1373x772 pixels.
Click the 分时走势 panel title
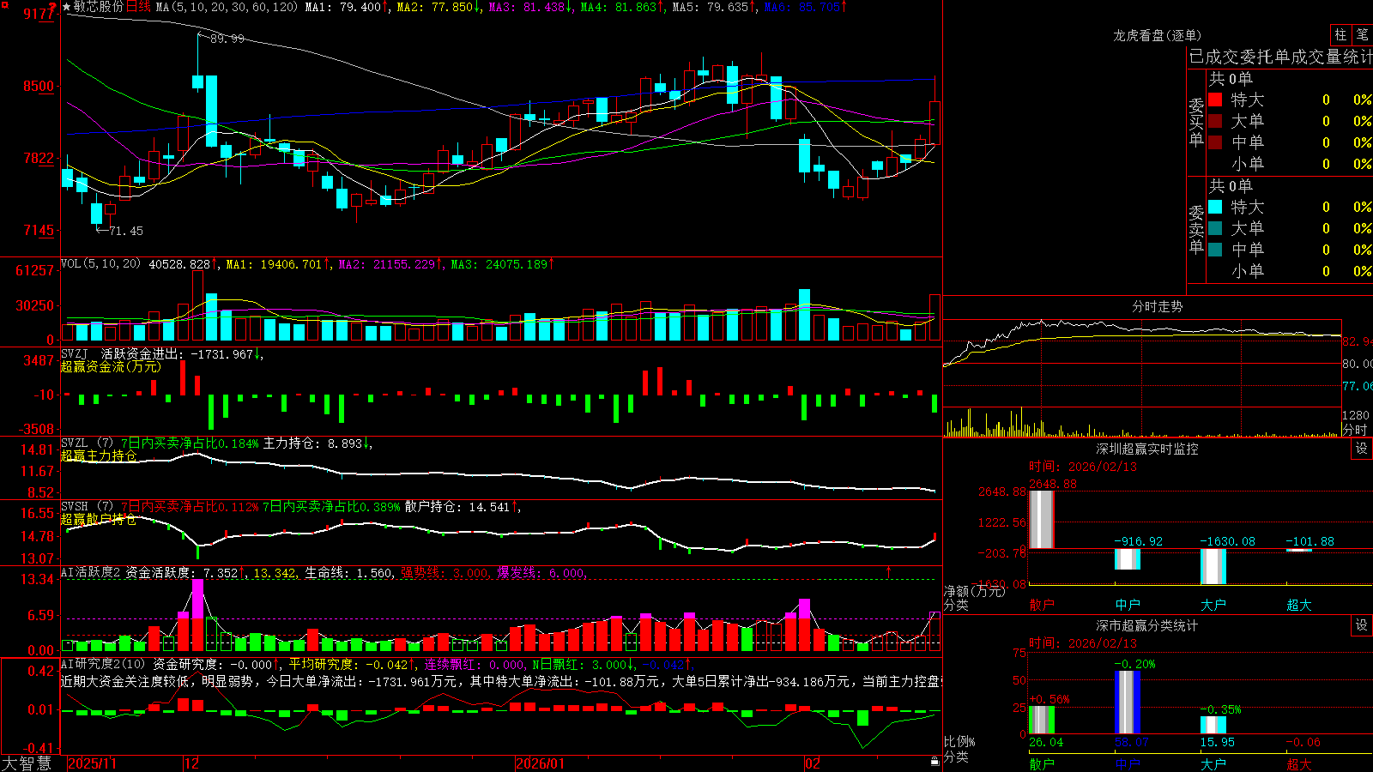point(1157,306)
